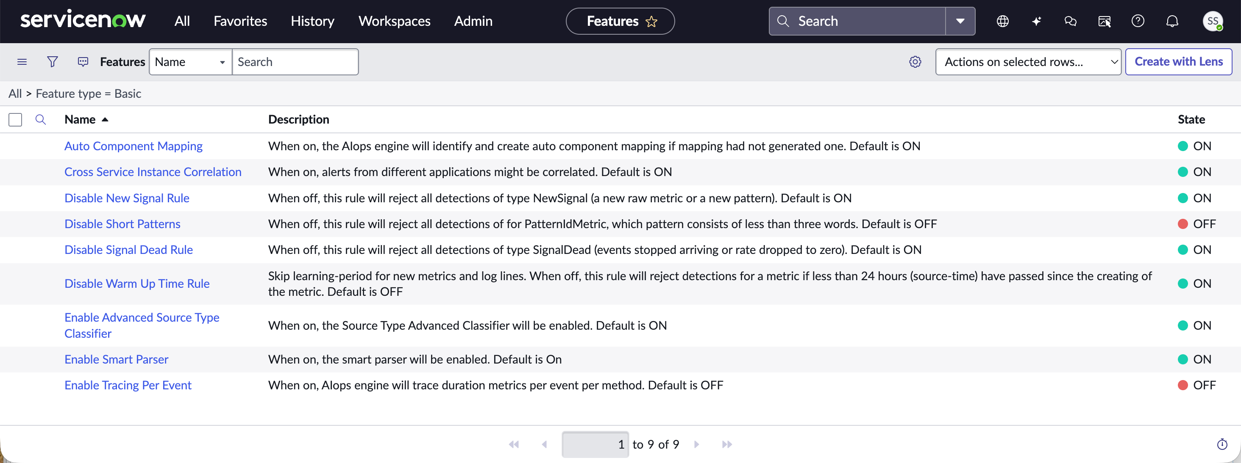The image size is (1241, 463).
Task: Open Disable Warm Up Time Rule
Action: tap(137, 284)
